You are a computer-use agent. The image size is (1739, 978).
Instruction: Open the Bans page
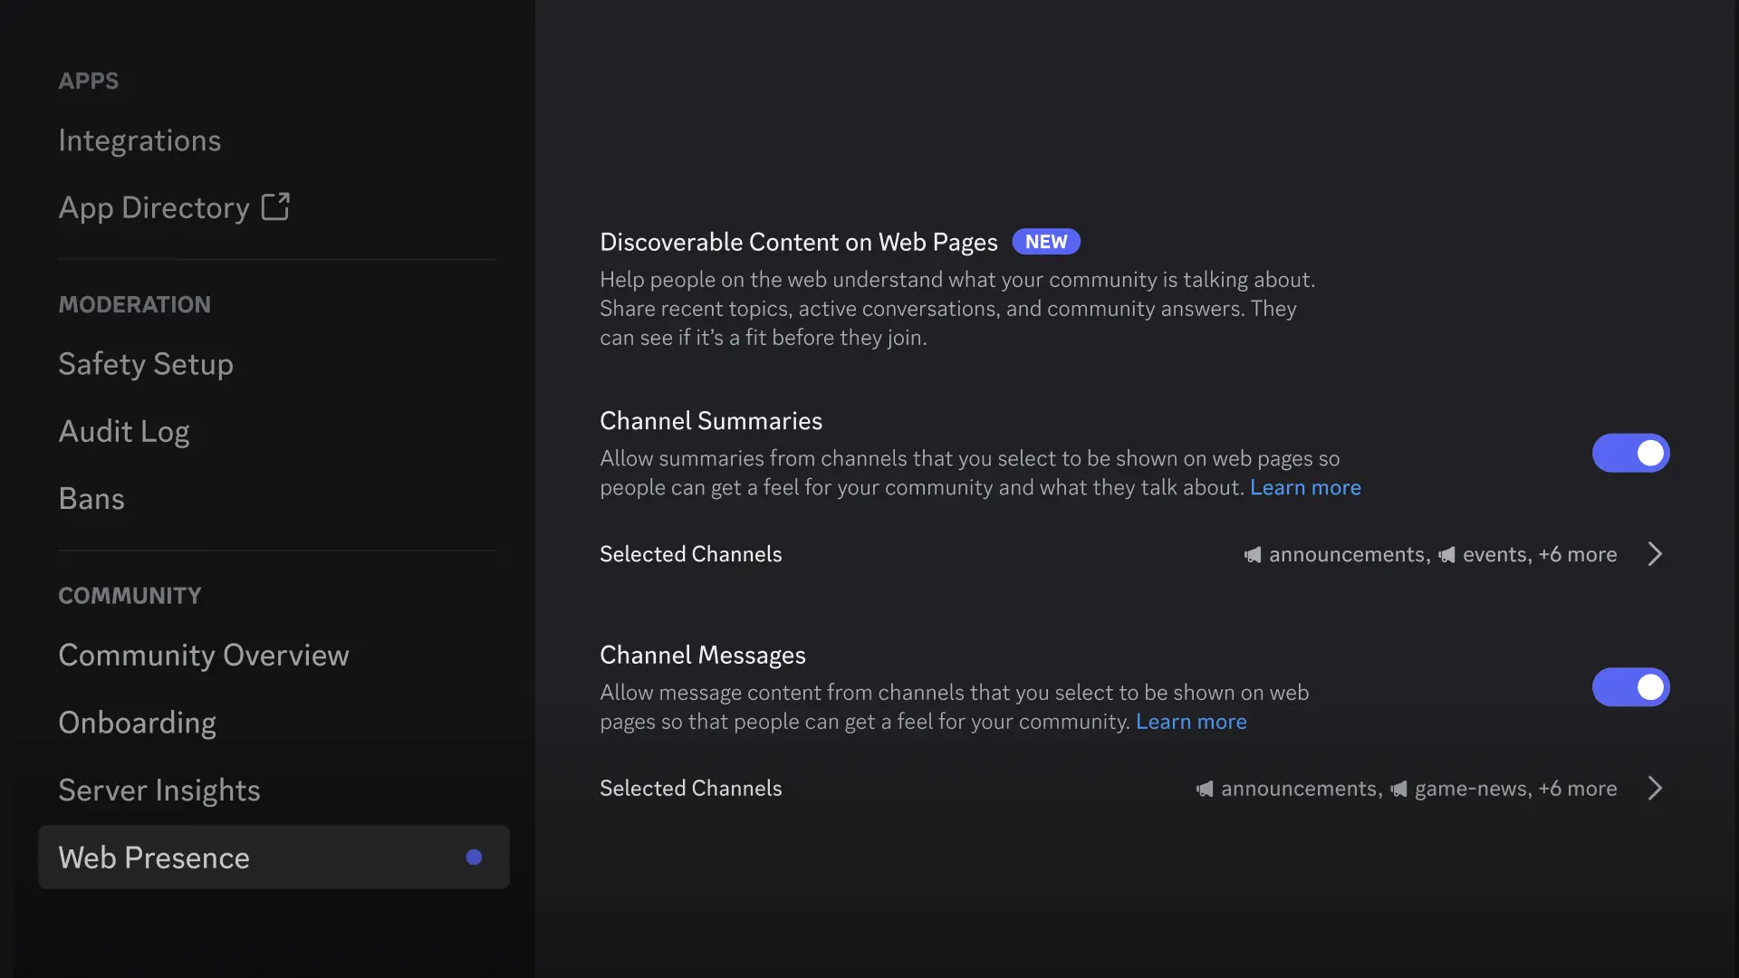tap(91, 499)
